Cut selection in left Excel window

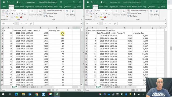point(7,11)
